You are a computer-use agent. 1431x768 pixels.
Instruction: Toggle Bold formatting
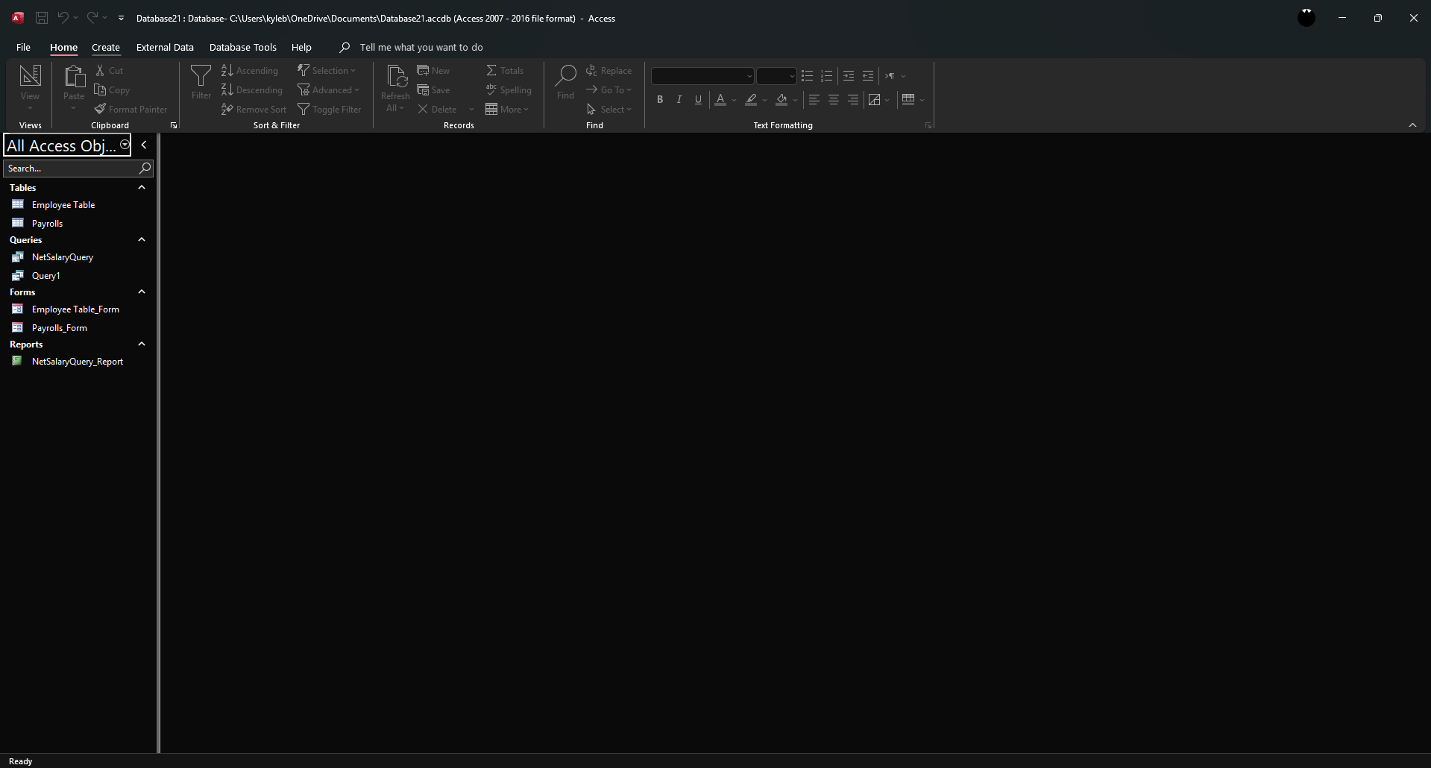coord(660,99)
